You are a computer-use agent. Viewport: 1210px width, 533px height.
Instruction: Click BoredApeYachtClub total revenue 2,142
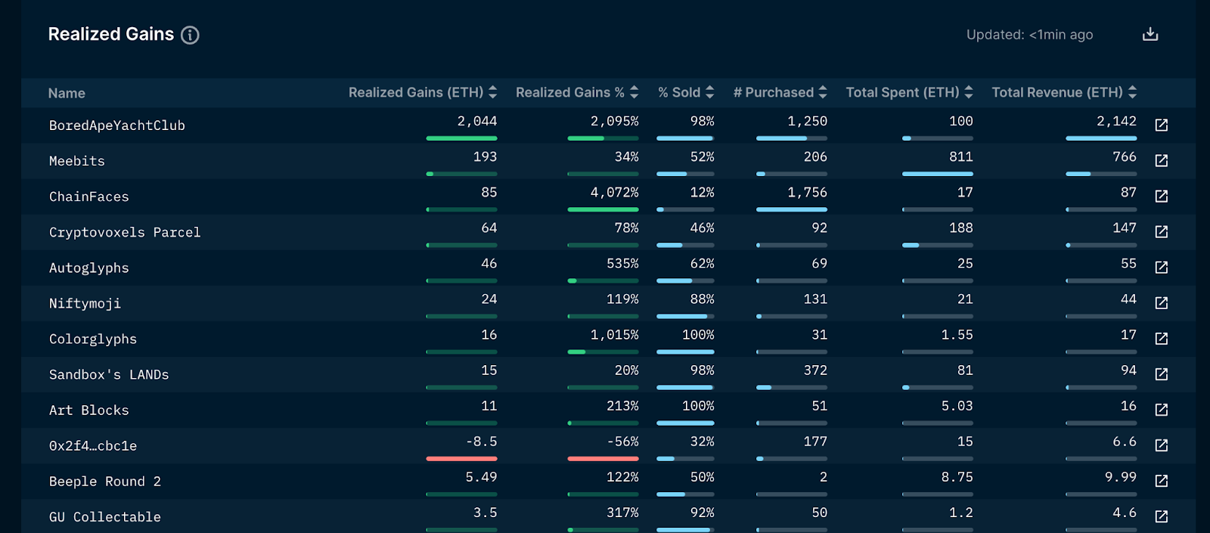click(x=1116, y=121)
